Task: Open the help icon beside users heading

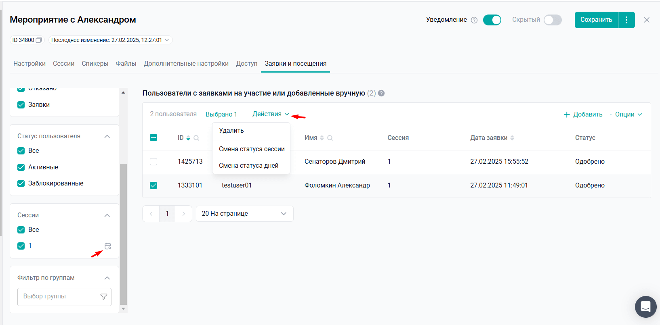Action: (x=381, y=93)
